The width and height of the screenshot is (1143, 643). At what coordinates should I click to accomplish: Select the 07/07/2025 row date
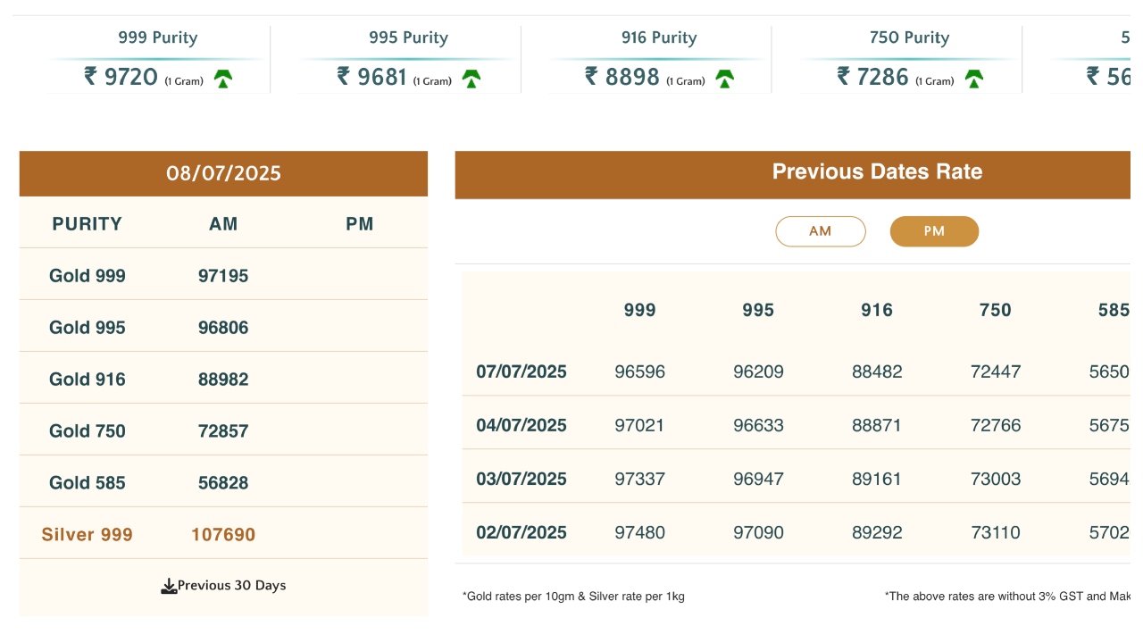click(521, 372)
